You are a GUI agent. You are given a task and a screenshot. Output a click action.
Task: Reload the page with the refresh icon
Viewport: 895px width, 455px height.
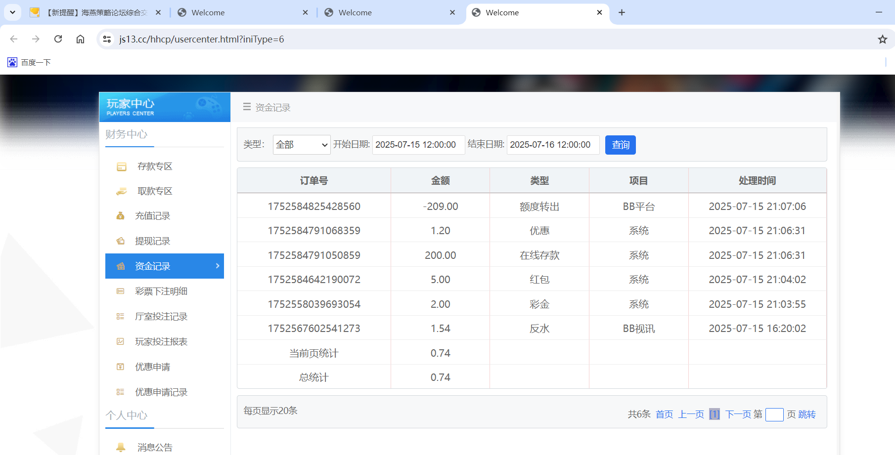[58, 39]
